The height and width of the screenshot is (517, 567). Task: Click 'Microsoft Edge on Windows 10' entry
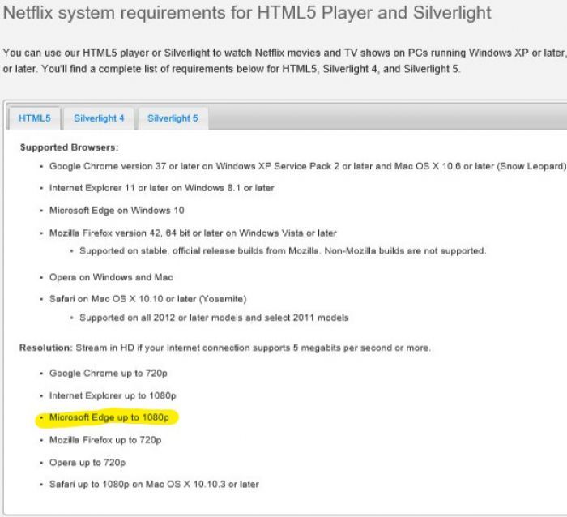point(117,210)
